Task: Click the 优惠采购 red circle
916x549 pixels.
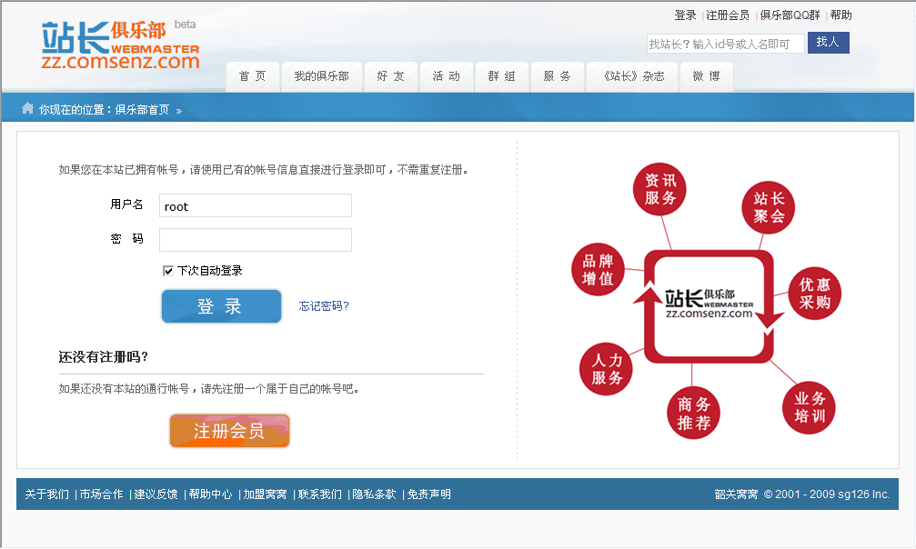Action: coord(814,294)
